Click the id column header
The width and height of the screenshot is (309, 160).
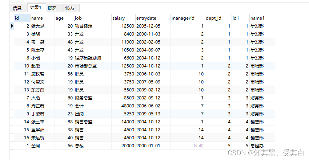coord(22,18)
